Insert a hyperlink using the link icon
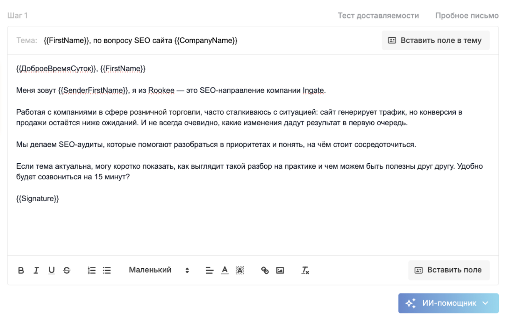This screenshot has height=319, width=507. 265,270
